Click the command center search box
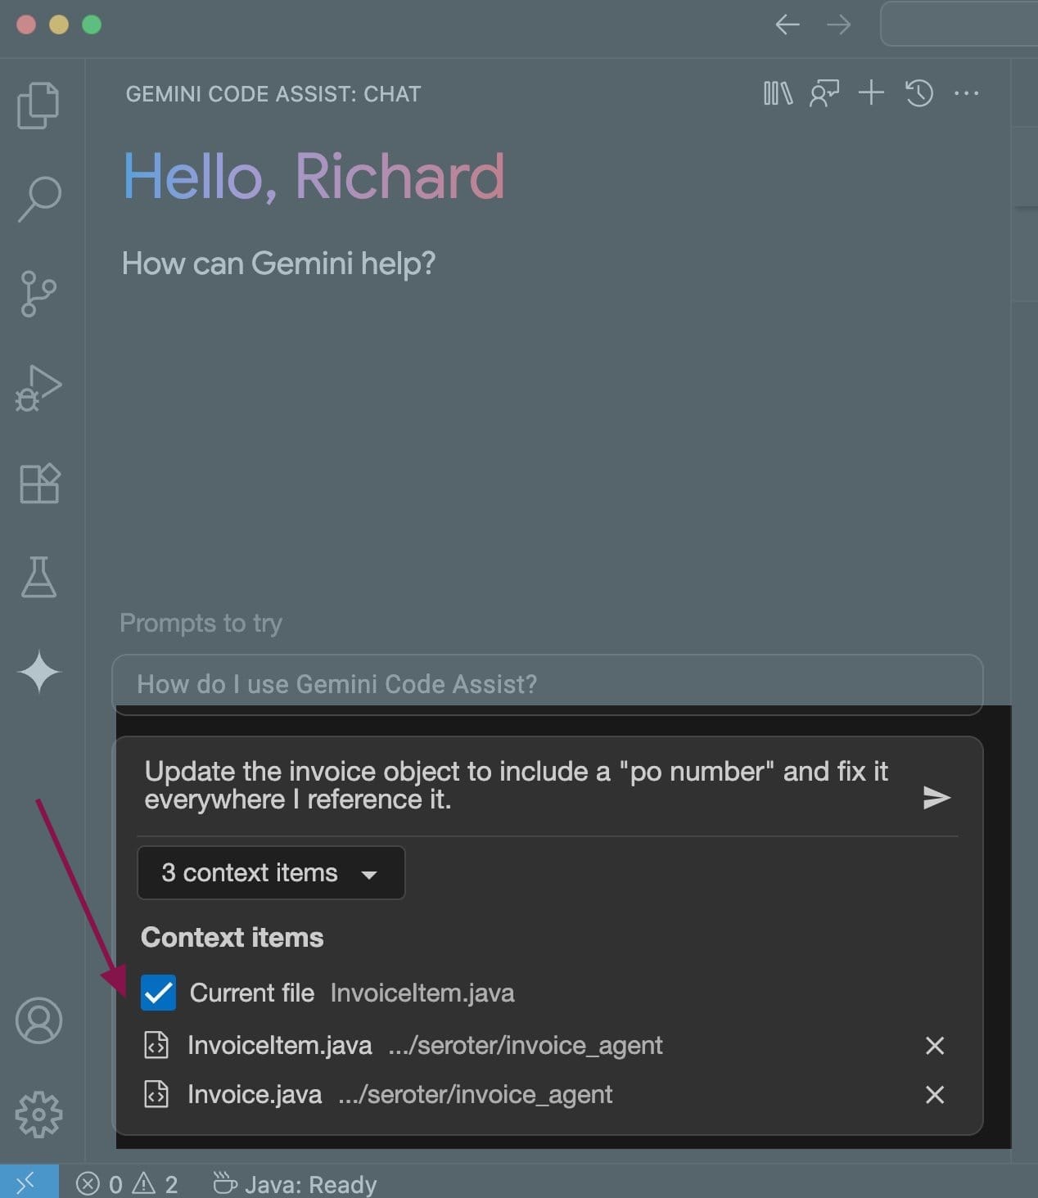The image size is (1038, 1198). (x=959, y=25)
